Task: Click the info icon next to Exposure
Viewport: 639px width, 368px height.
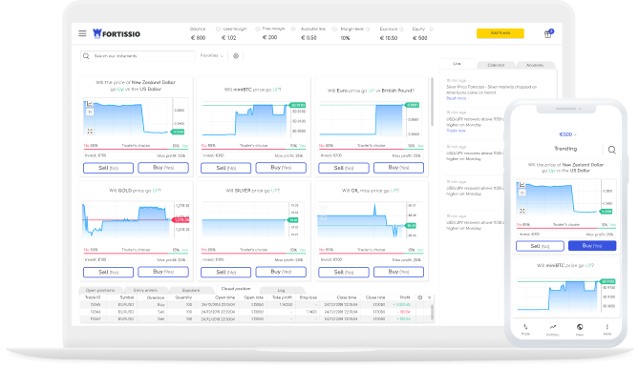Action: coord(401,30)
